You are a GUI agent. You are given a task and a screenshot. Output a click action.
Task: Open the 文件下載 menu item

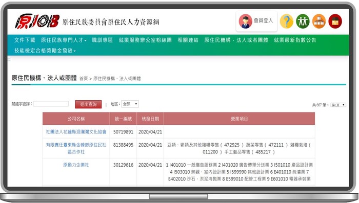(x=25, y=40)
